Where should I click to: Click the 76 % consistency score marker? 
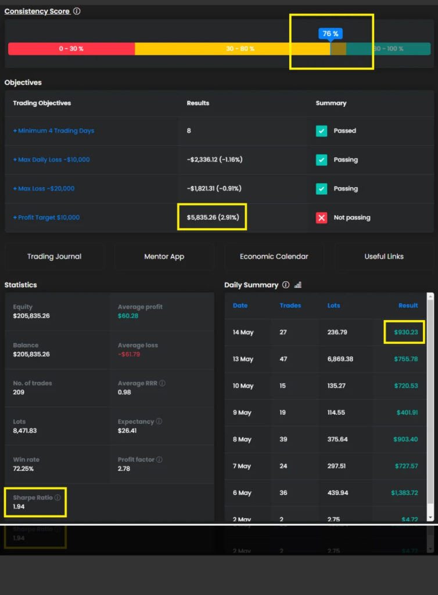tap(331, 34)
